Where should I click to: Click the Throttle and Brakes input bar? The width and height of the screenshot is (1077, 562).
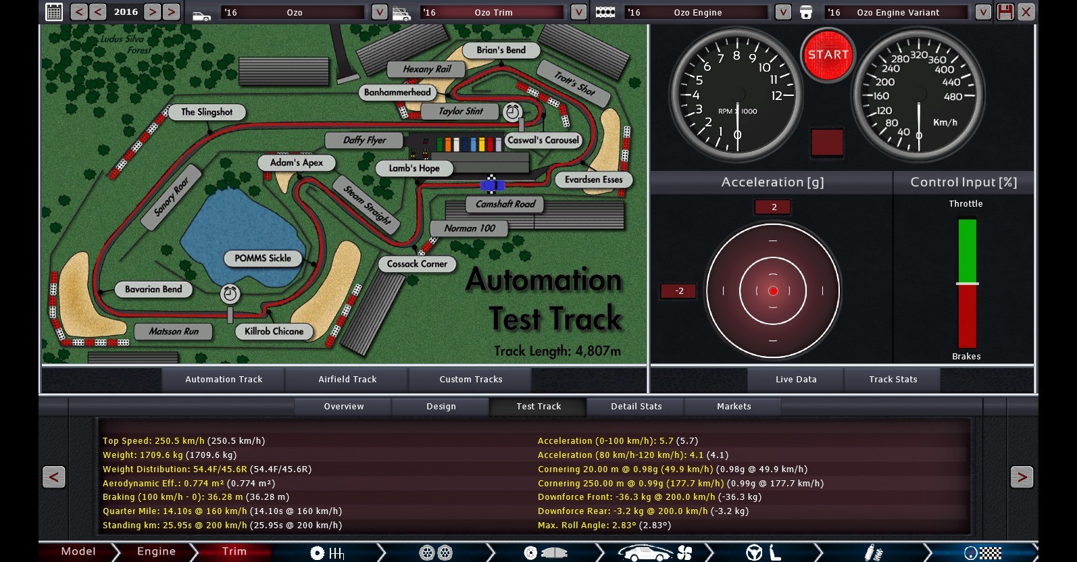click(967, 283)
